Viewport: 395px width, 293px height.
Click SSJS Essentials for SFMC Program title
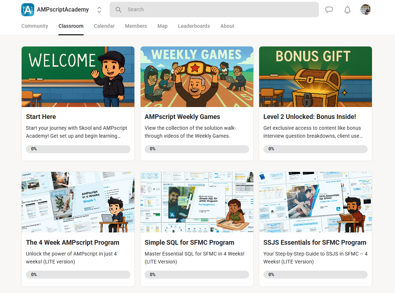(x=315, y=242)
